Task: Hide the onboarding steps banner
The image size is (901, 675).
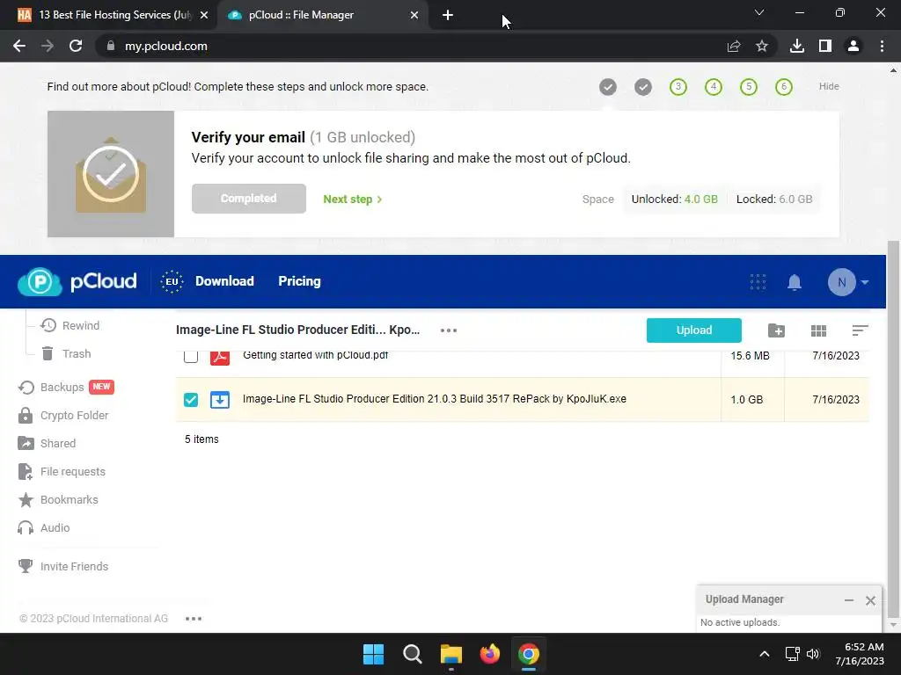Action: click(829, 86)
